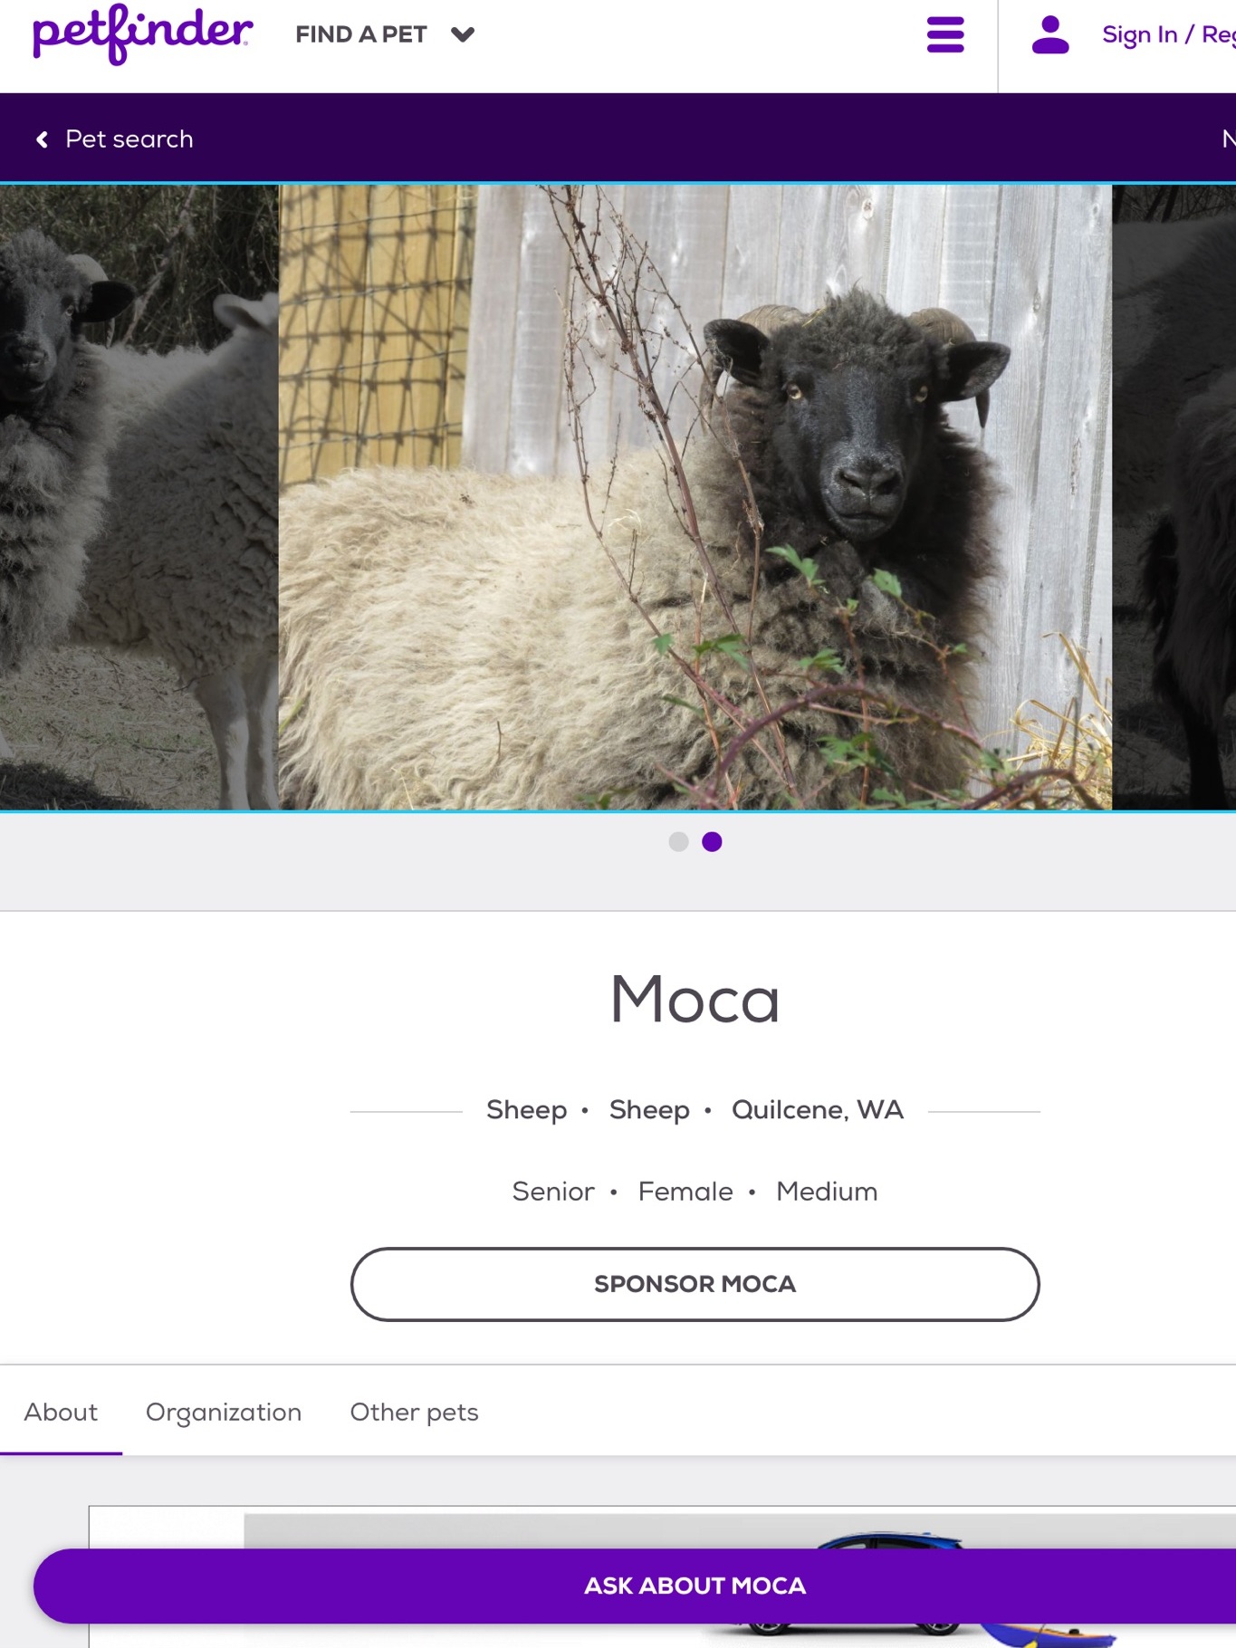Click the main Moca sheep photo
Viewport: 1236px width, 1648px height.
click(695, 497)
